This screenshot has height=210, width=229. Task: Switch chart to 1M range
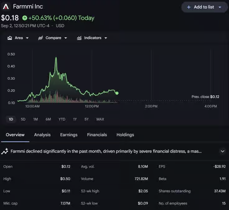tap(35, 119)
